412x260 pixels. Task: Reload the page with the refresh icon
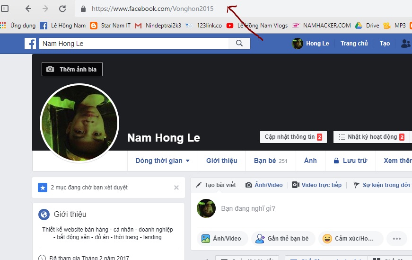pyautogui.click(x=62, y=9)
